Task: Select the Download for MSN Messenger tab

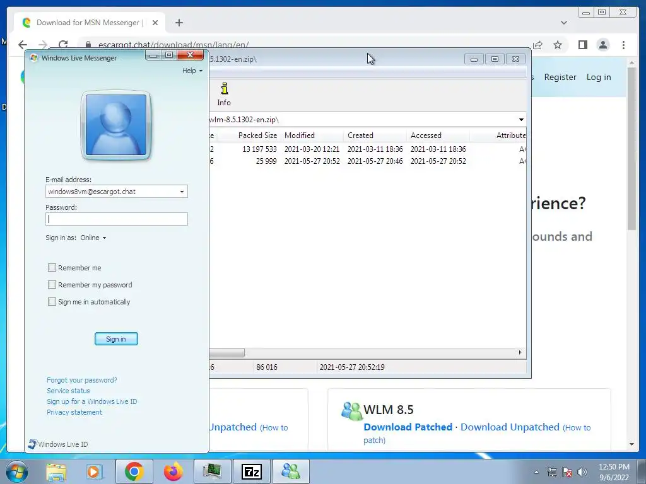Action: 90,23
